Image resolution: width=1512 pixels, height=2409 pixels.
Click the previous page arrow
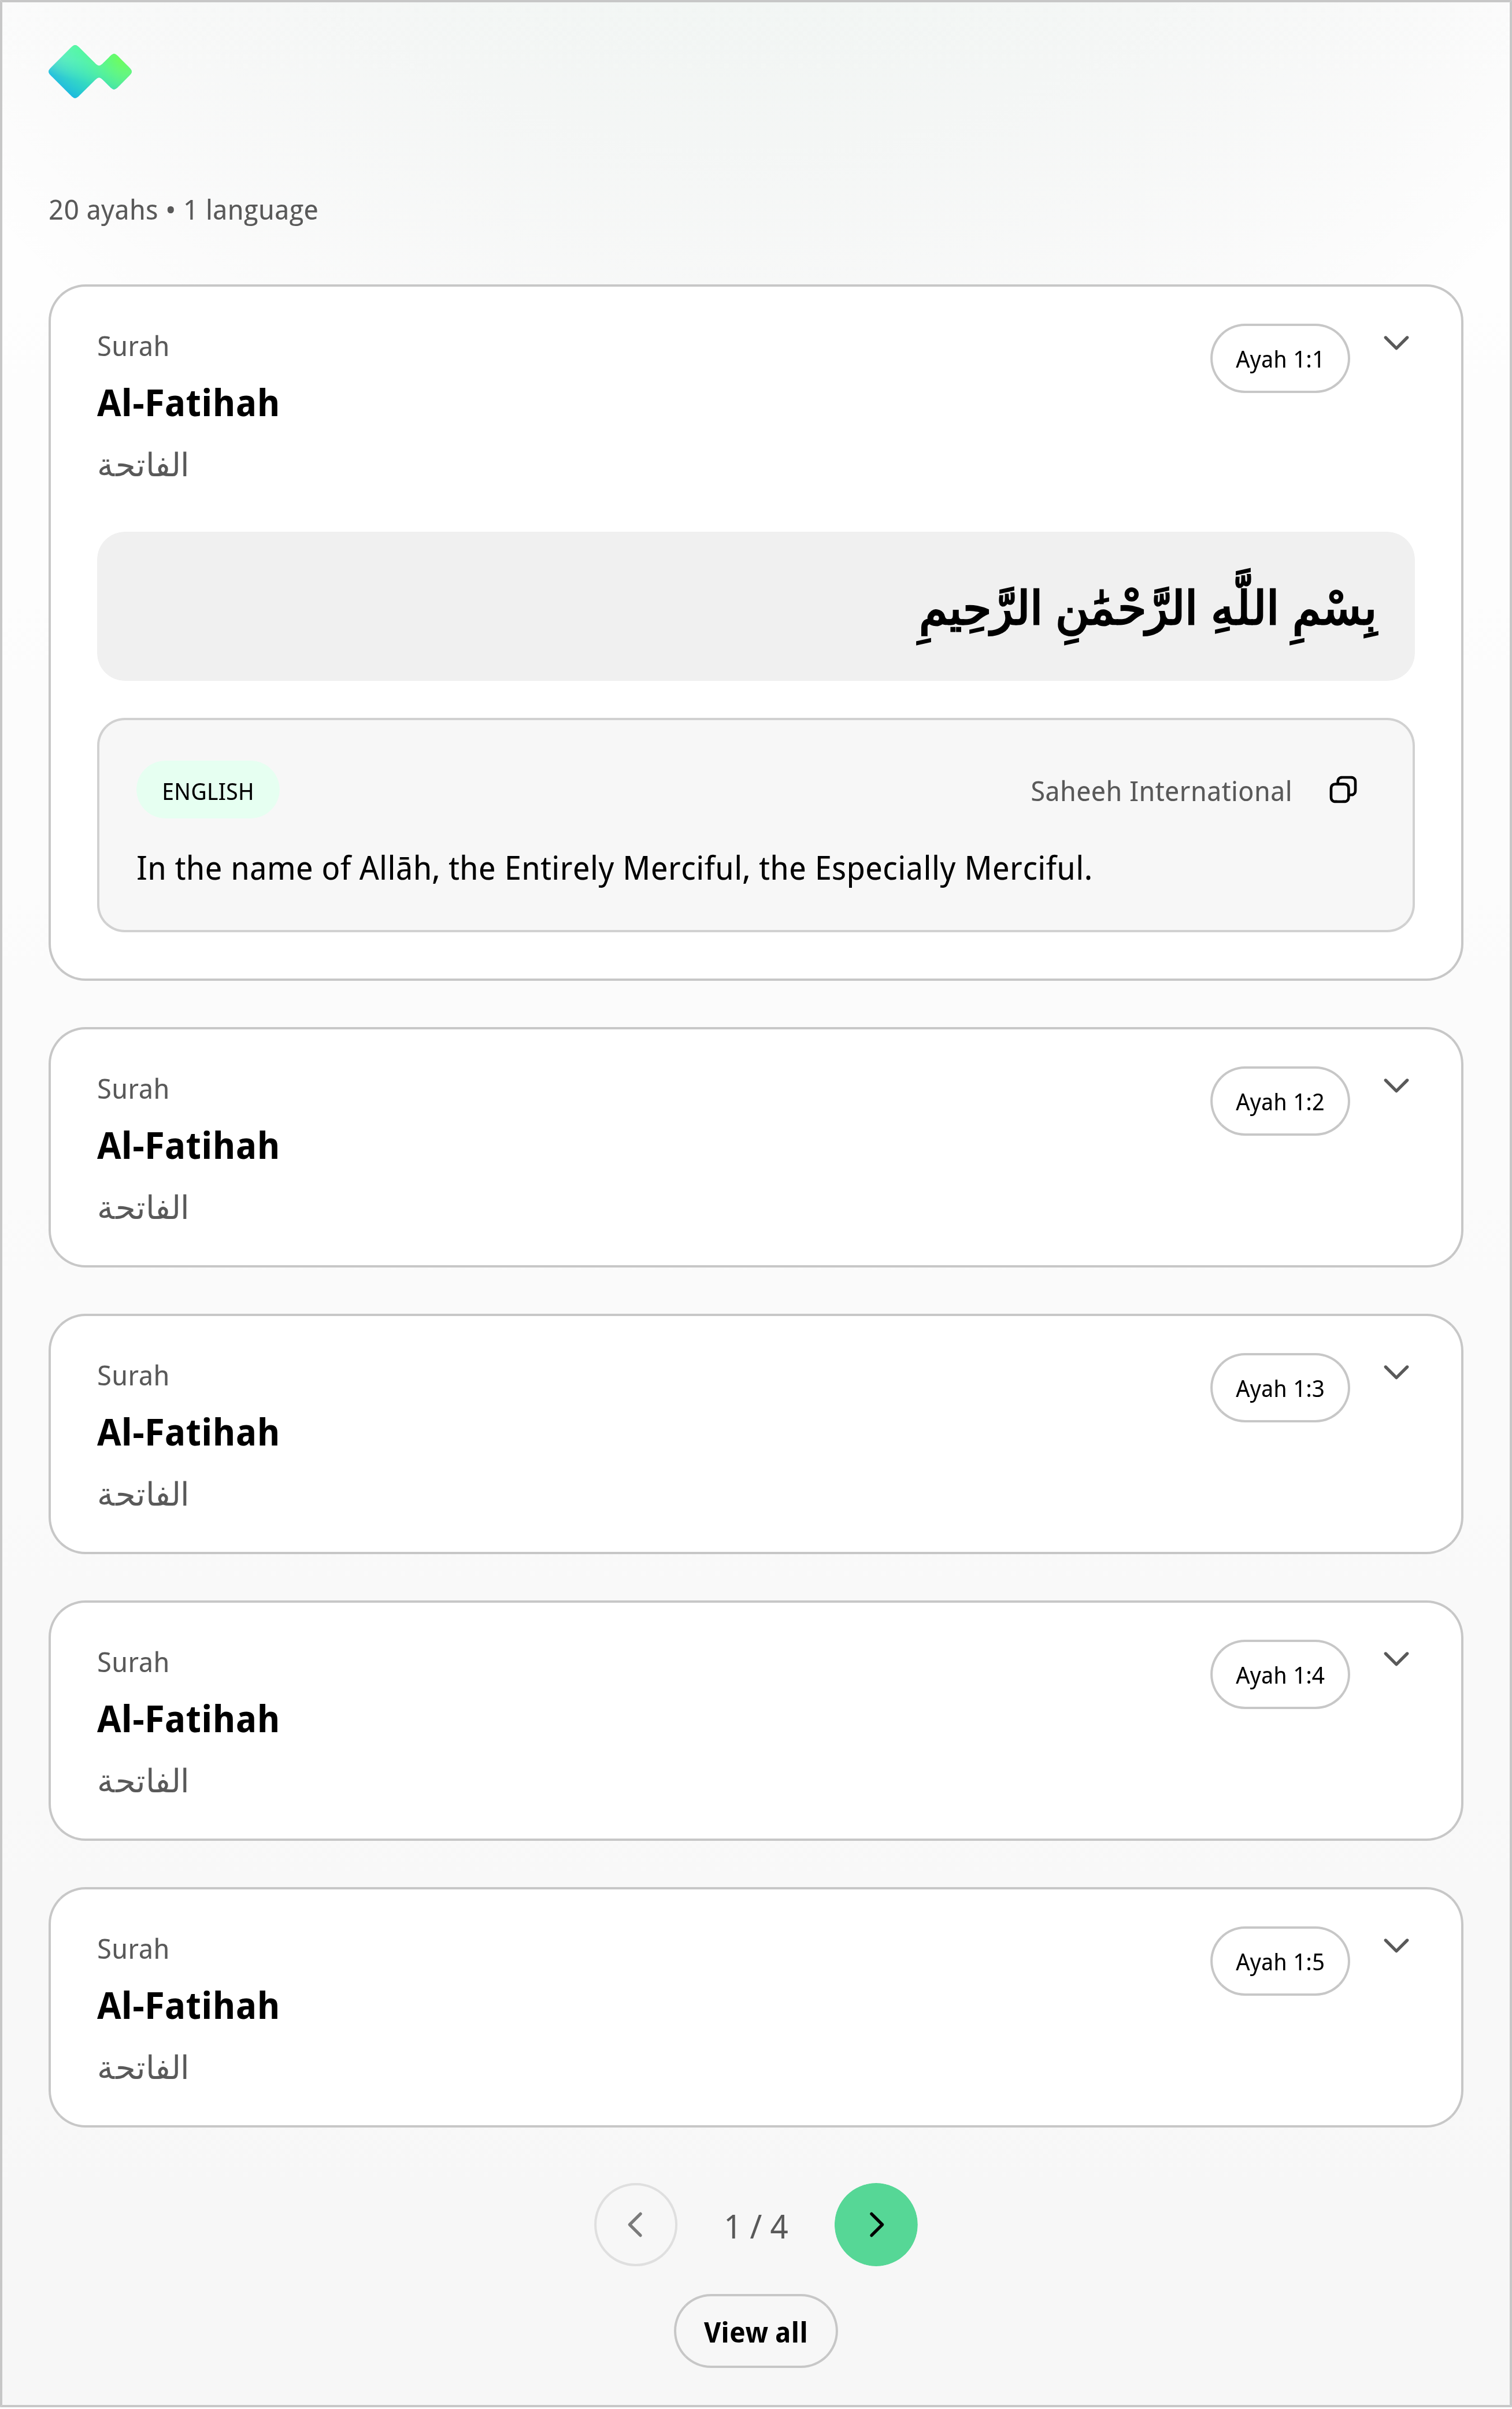click(636, 2225)
